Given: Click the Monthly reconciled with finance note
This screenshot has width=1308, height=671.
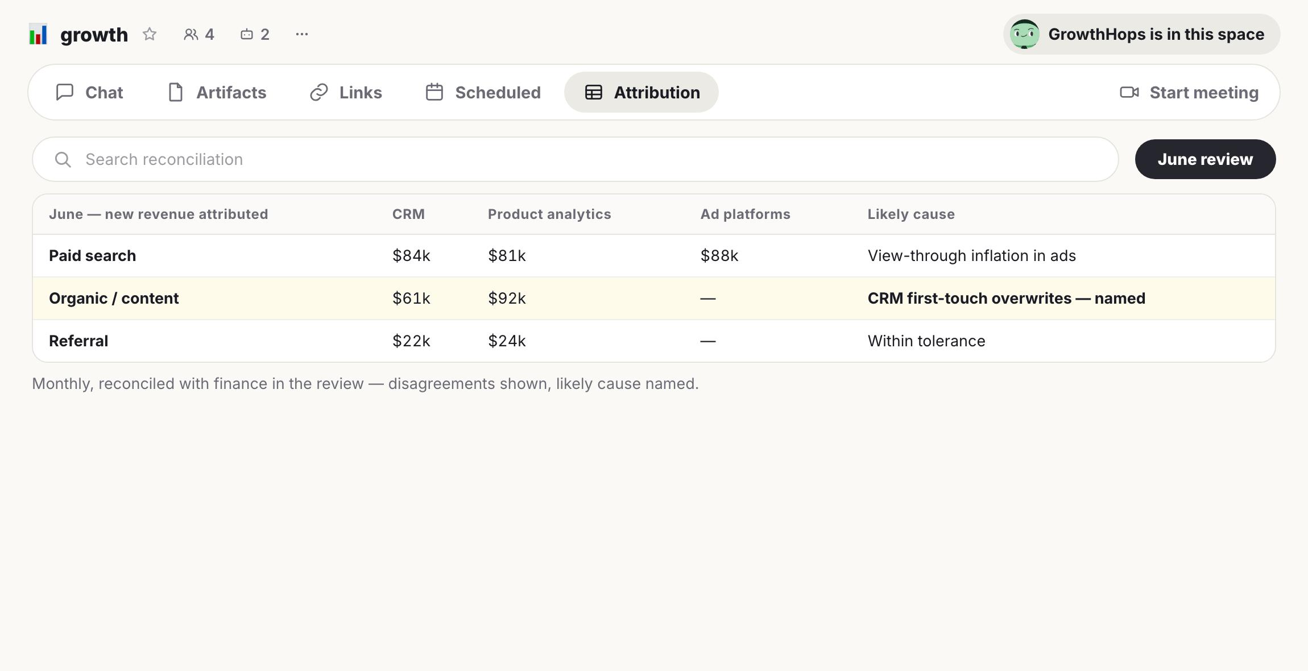Looking at the screenshot, I should tap(365, 384).
